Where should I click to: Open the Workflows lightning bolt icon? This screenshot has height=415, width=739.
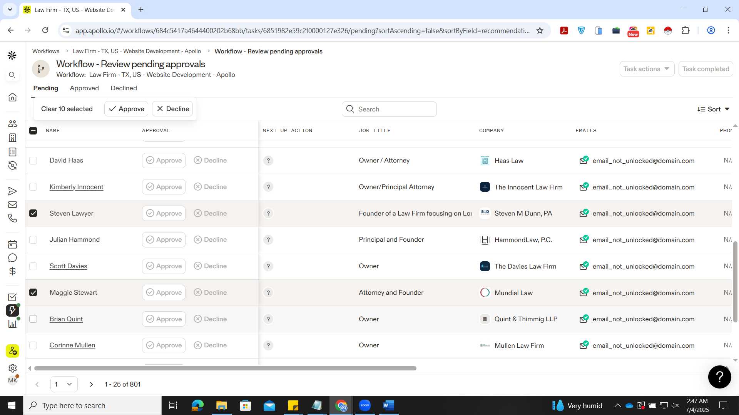tap(12, 310)
